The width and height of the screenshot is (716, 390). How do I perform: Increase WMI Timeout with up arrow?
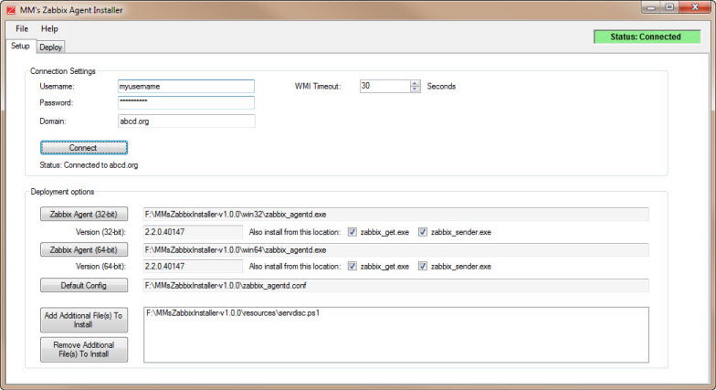(x=415, y=83)
